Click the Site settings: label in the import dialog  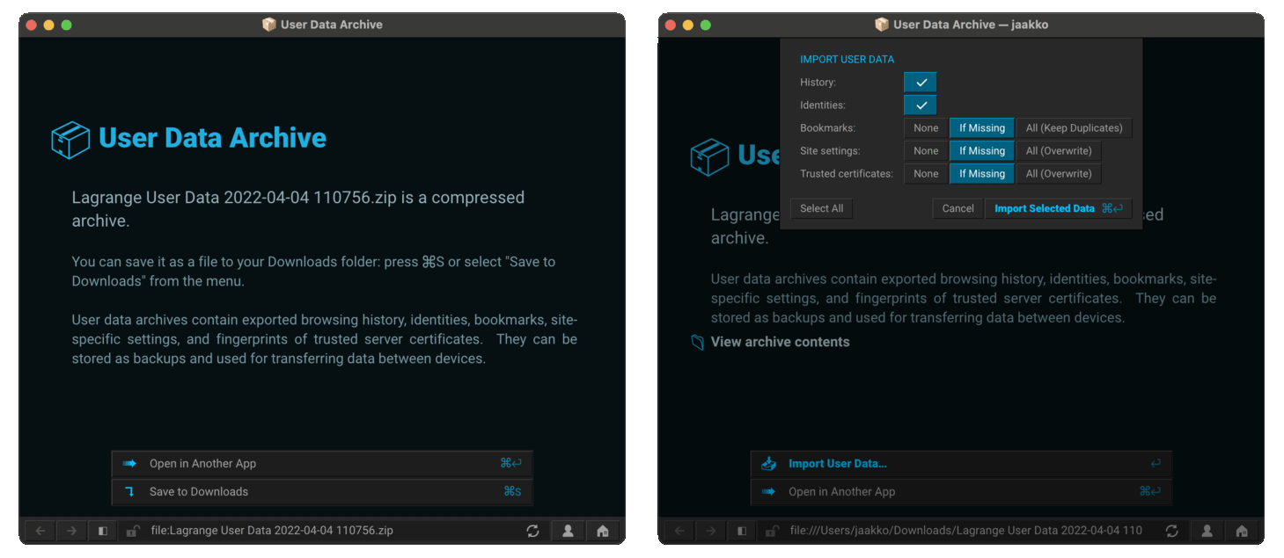tap(830, 151)
